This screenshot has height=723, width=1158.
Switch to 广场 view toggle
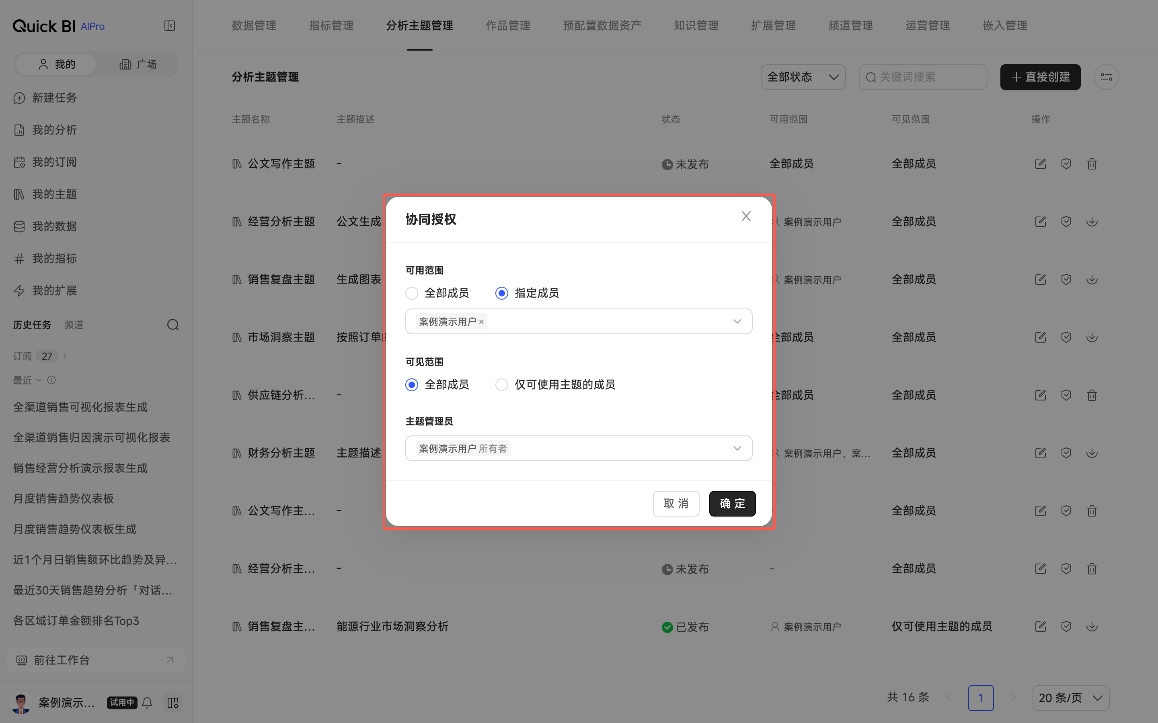coord(138,64)
